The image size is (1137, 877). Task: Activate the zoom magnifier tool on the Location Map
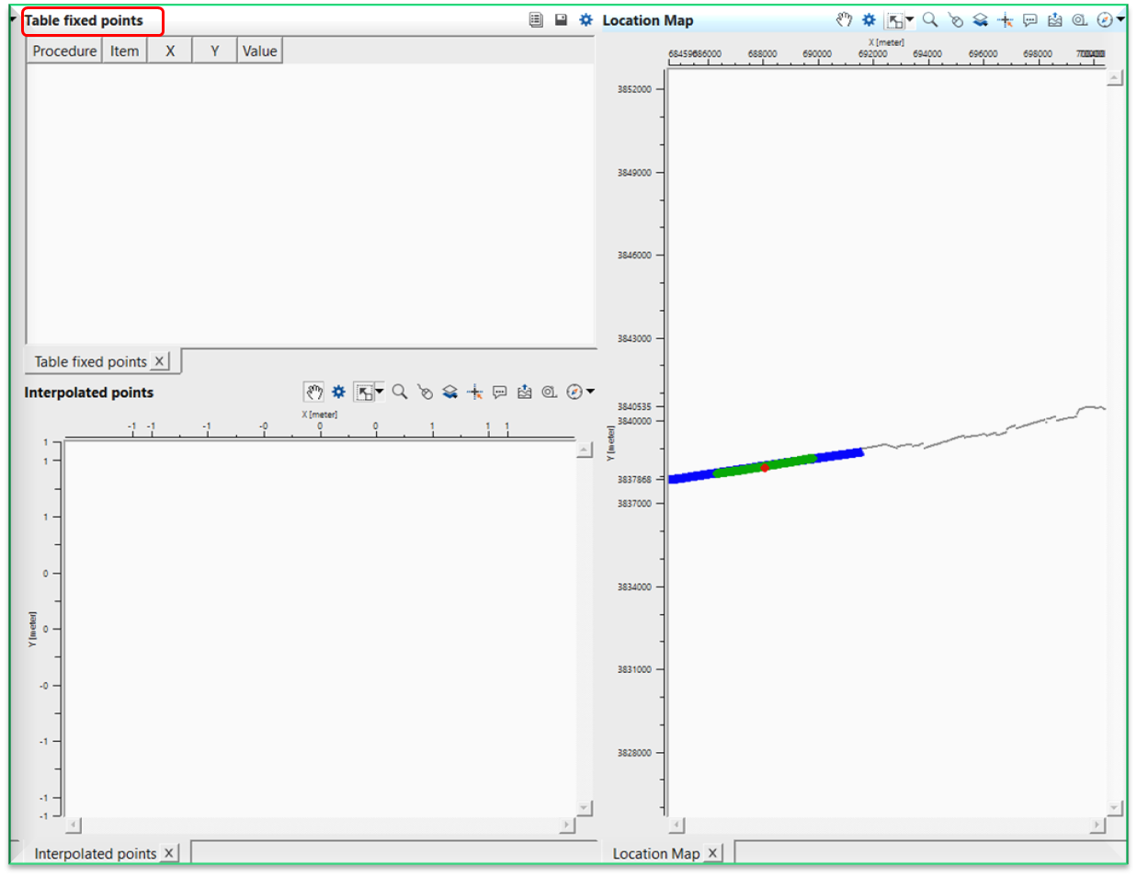click(x=928, y=19)
